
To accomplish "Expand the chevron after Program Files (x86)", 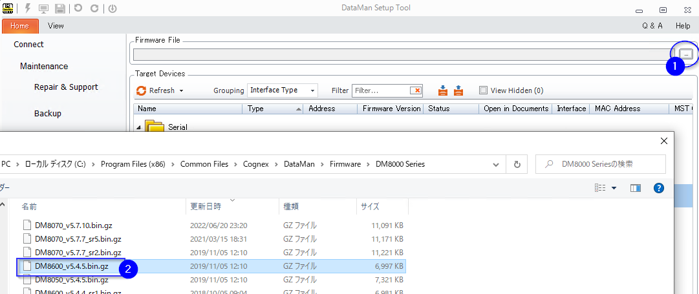I will pyautogui.click(x=173, y=164).
